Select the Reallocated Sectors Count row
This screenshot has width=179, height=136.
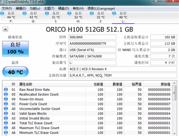pos(87,94)
